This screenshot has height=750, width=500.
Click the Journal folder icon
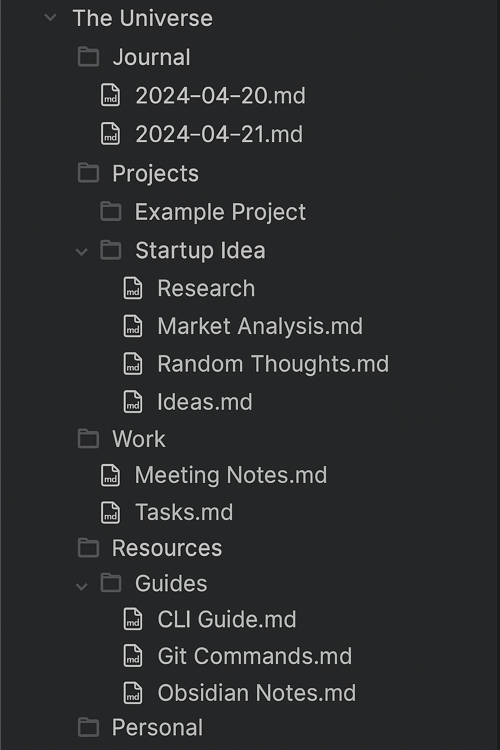88,57
